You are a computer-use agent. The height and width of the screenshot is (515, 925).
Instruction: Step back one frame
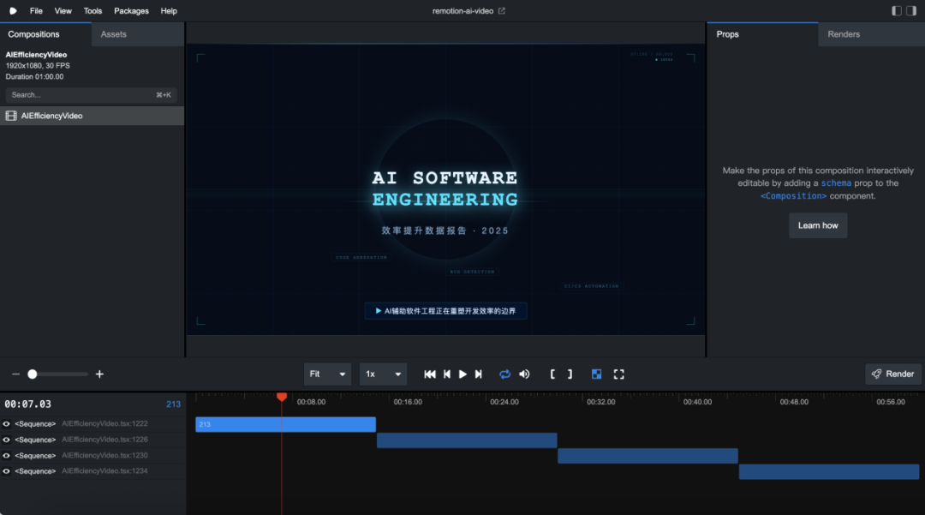(446, 374)
